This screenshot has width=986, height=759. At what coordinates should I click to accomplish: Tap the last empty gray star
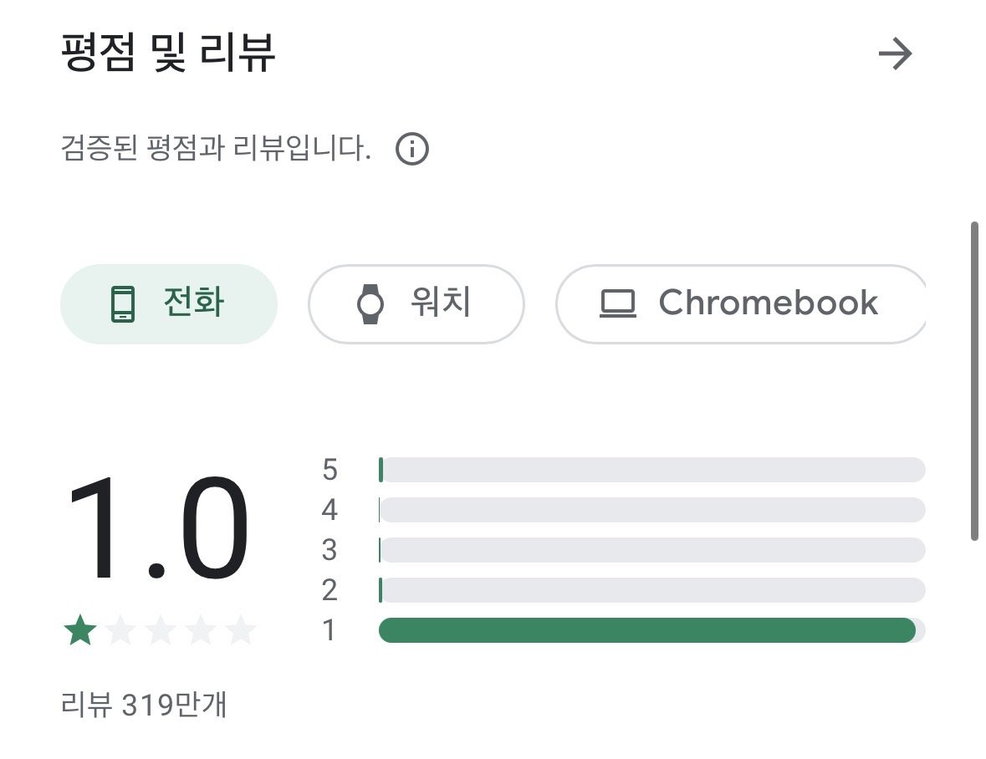[241, 631]
